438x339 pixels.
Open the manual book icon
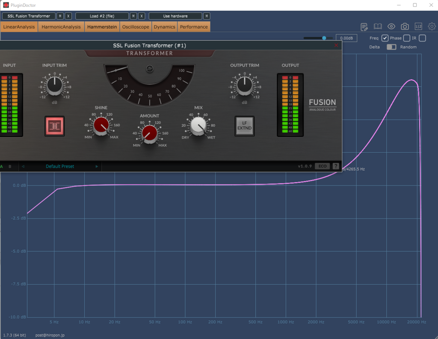pyautogui.click(x=378, y=27)
